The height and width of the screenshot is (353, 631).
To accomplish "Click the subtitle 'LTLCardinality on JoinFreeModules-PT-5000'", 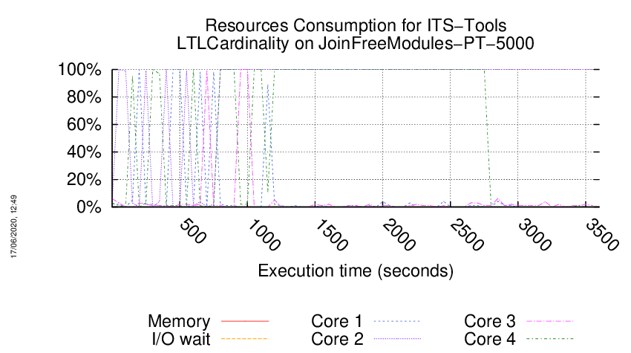I will [x=356, y=43].
